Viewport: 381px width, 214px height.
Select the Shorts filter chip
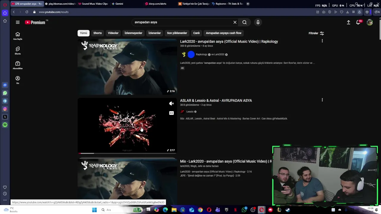click(97, 33)
